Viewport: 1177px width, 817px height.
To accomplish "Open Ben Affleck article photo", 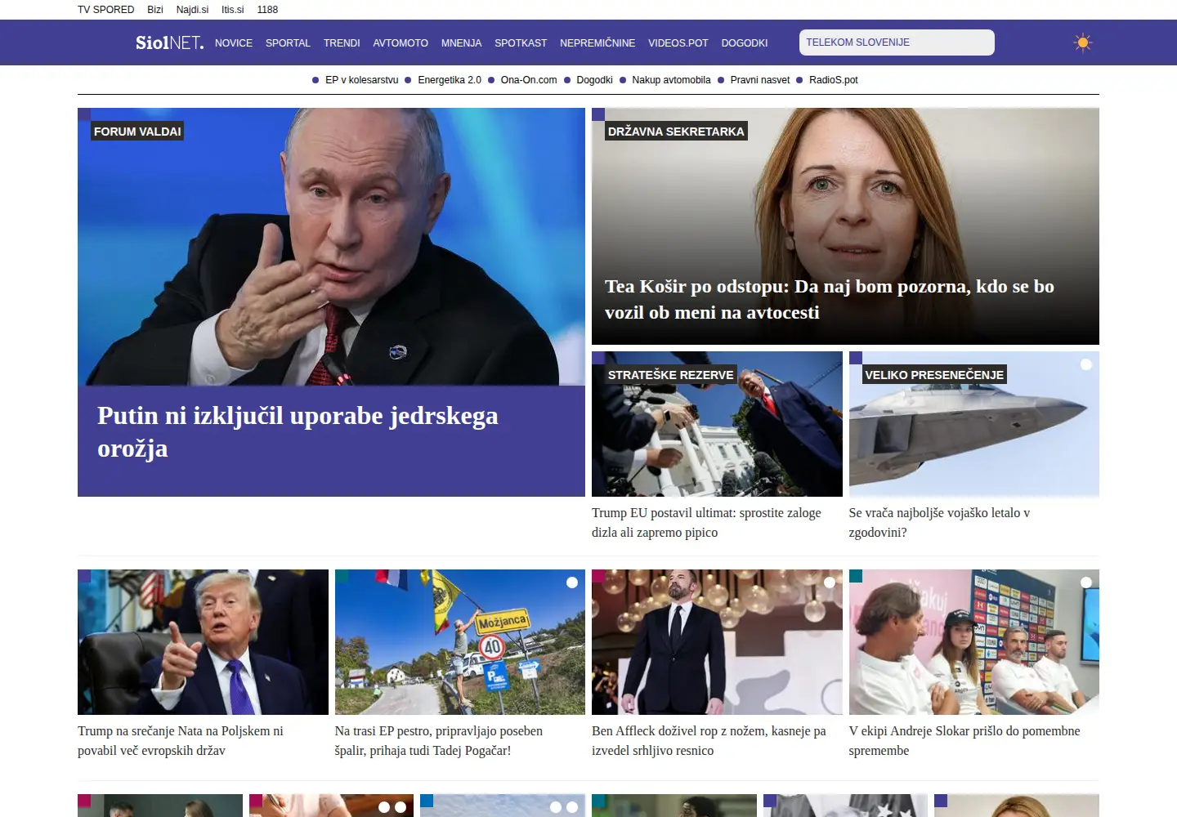I will tap(717, 642).
